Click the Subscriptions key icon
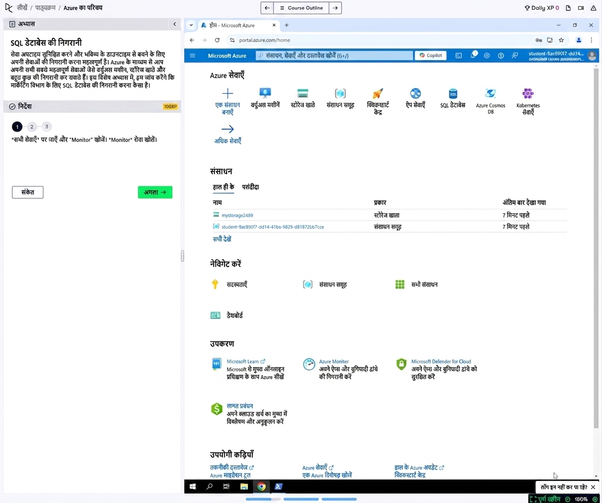602x503 pixels. 215,285
